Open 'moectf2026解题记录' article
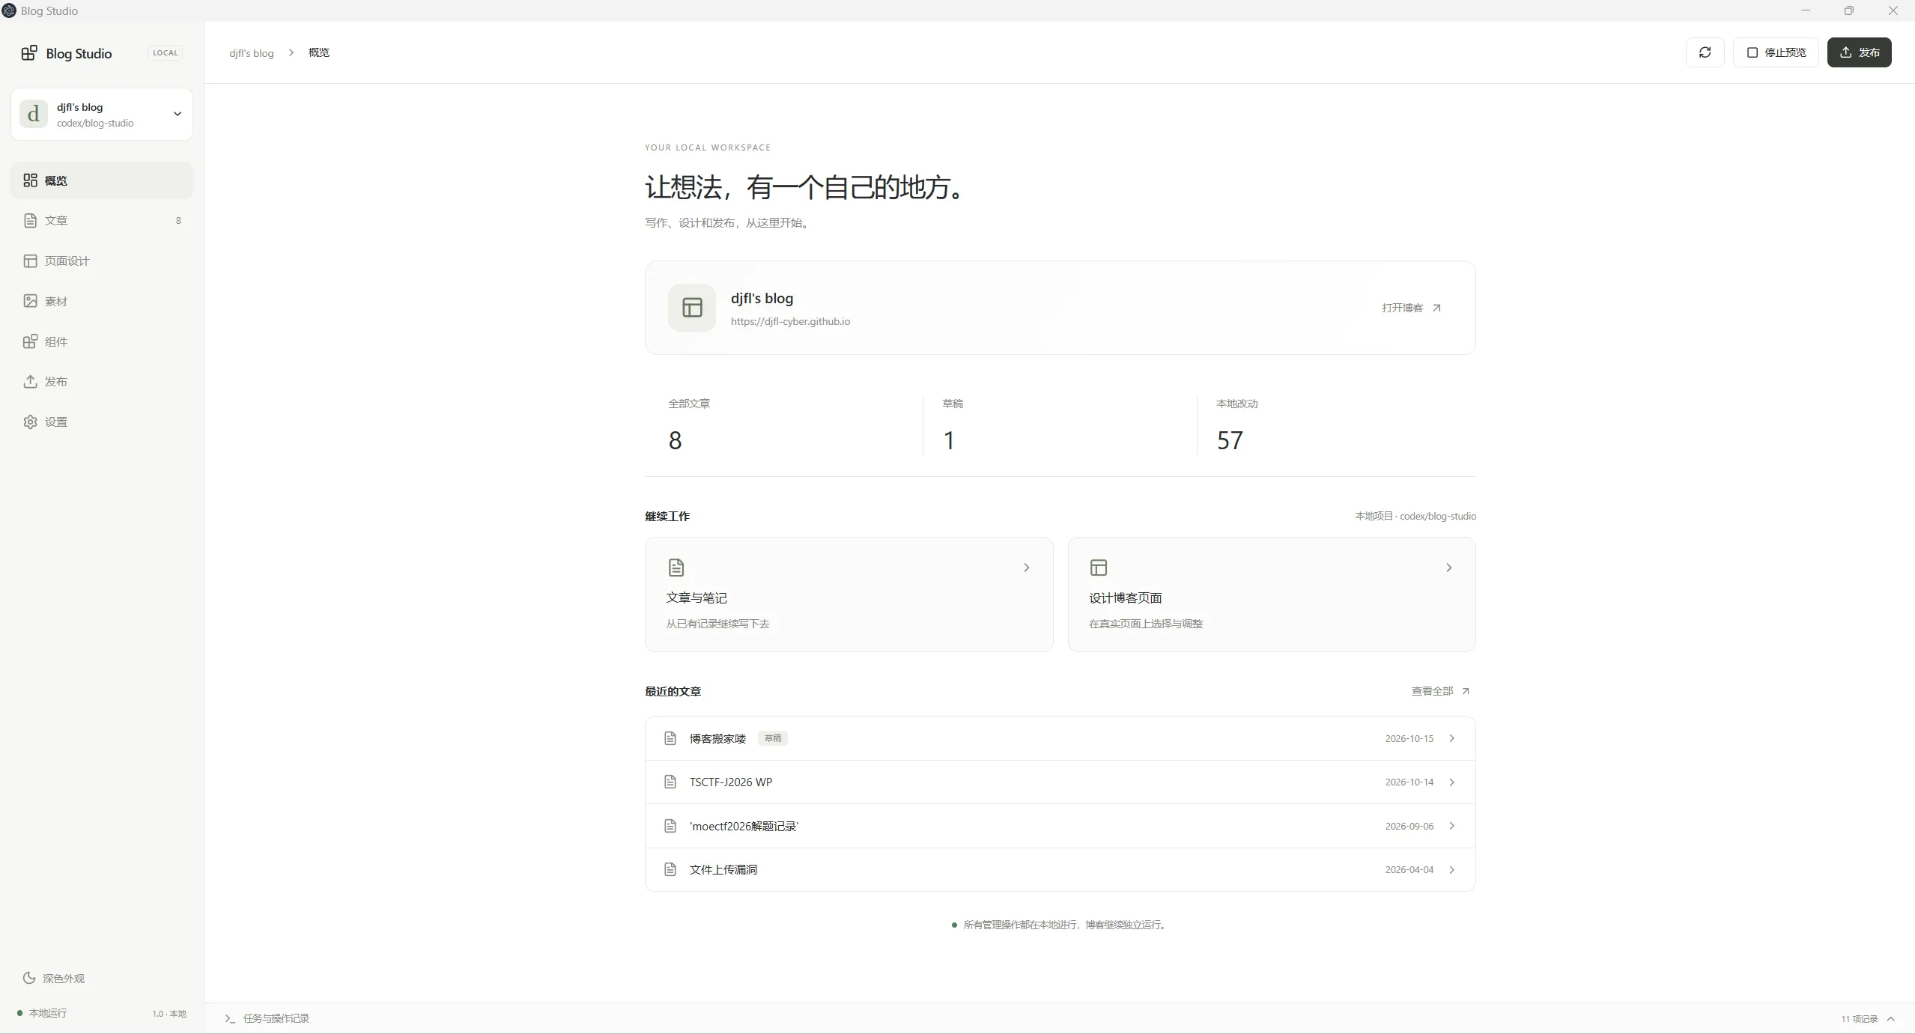 coord(1060,826)
